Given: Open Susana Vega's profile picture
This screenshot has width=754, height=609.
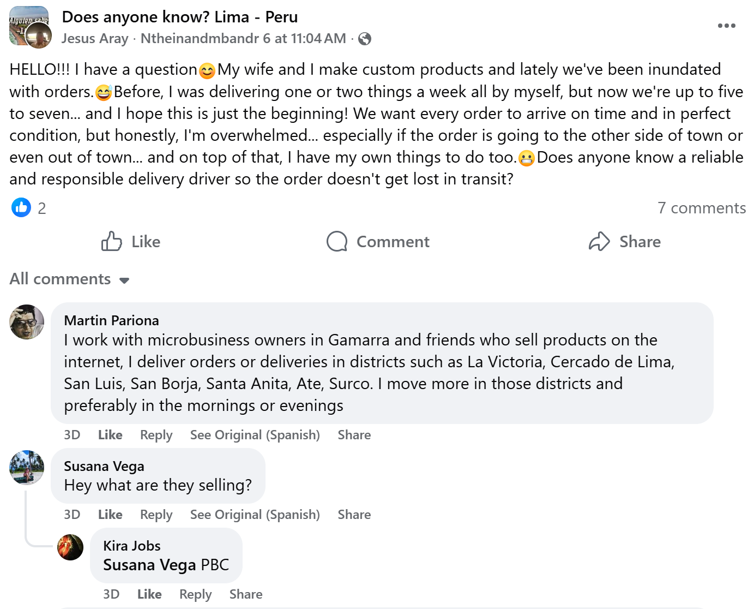Looking at the screenshot, I should pyautogui.click(x=27, y=467).
